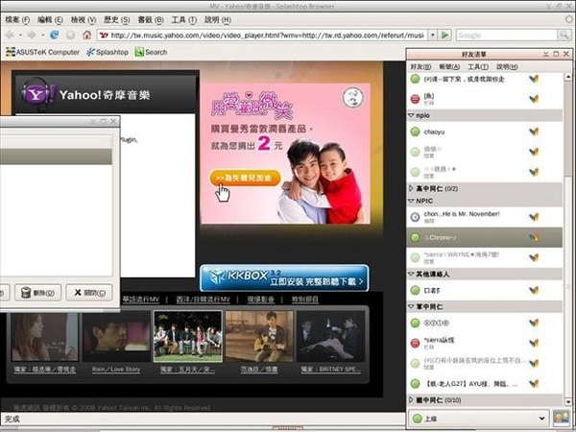Collapse the npio buddy group

[x=412, y=115]
